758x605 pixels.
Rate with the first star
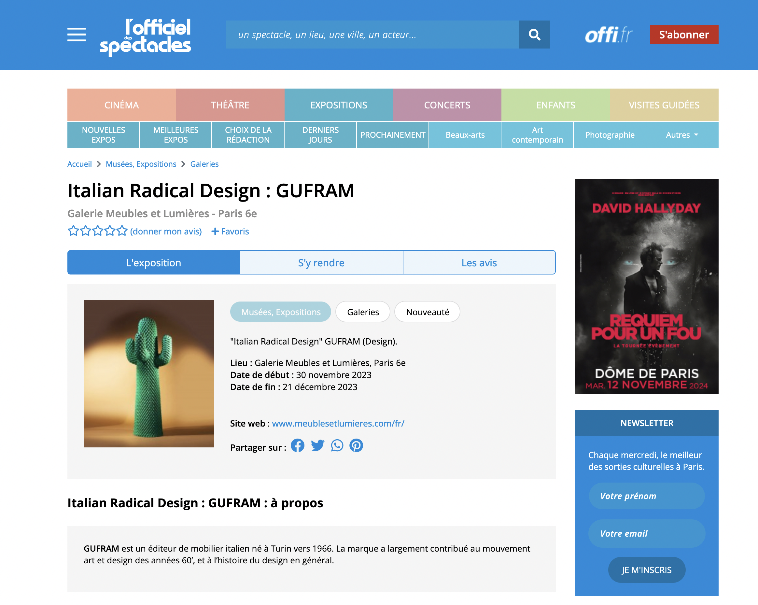tap(73, 231)
